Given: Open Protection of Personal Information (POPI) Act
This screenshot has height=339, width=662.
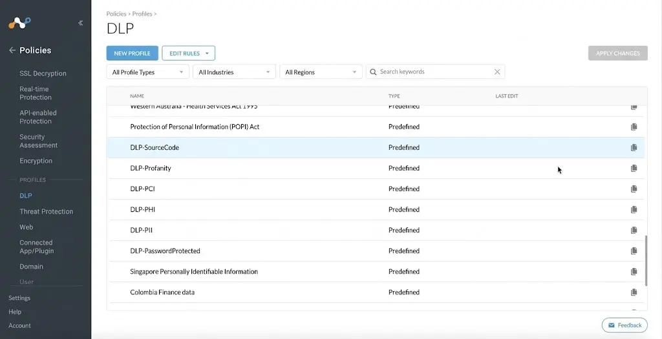Looking at the screenshot, I should coord(195,127).
